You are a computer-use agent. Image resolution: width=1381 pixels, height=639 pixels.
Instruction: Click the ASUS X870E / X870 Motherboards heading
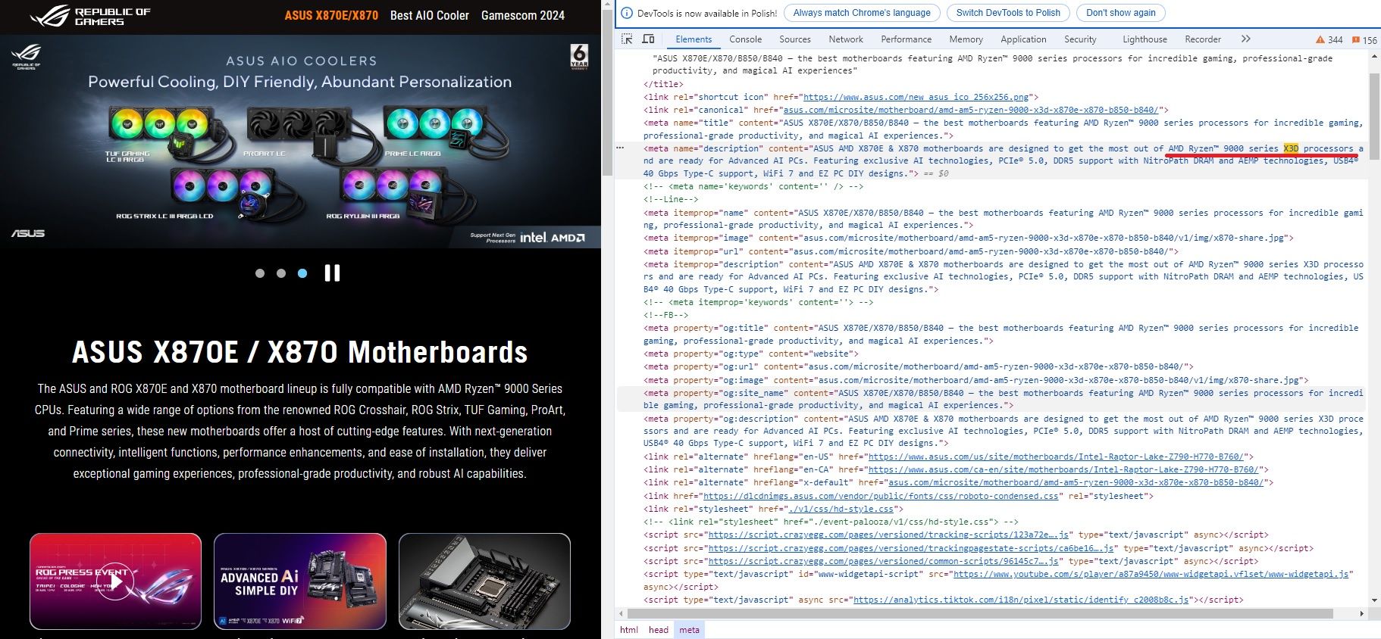click(x=300, y=352)
